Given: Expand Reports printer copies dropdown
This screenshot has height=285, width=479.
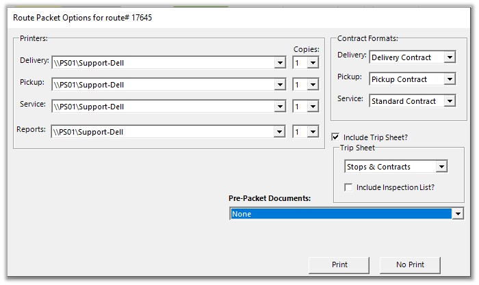Looking at the screenshot, I should 313,132.
